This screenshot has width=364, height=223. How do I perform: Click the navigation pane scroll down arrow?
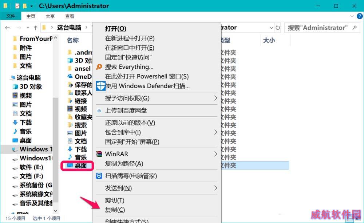click(x=55, y=211)
